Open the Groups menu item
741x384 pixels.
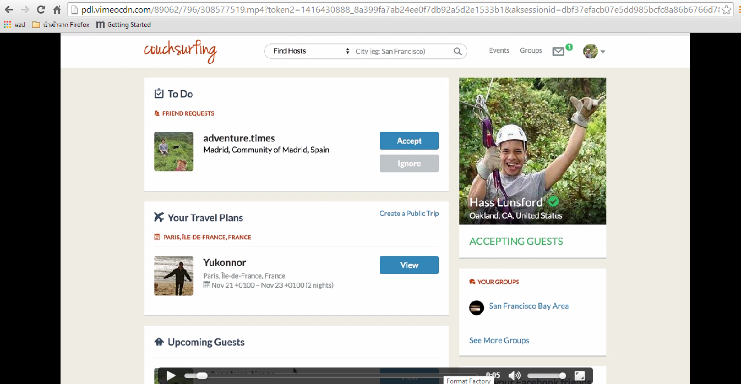click(x=531, y=51)
